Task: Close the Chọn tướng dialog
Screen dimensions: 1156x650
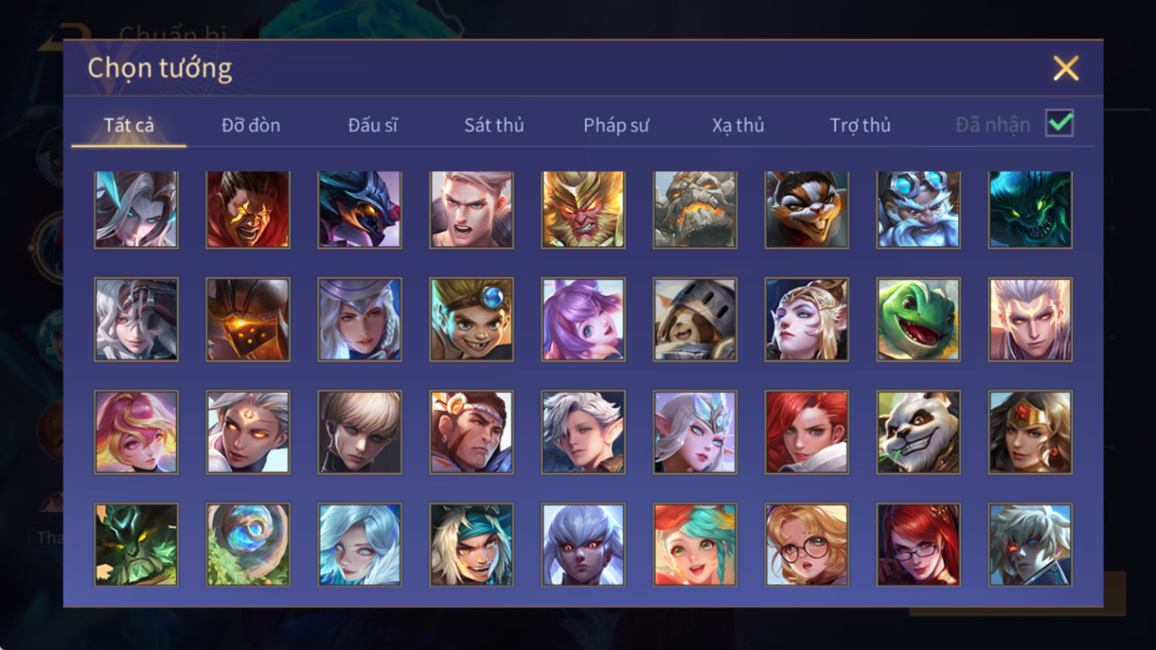Action: [x=1066, y=69]
